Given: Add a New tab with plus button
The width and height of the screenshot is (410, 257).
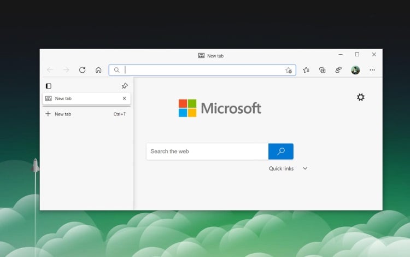Looking at the screenshot, I should click(x=48, y=114).
